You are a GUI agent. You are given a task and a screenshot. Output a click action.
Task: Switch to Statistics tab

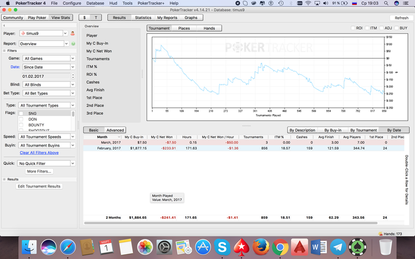tap(143, 18)
